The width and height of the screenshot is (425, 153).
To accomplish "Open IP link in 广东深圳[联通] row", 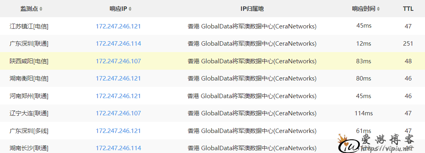I will 118,44.
